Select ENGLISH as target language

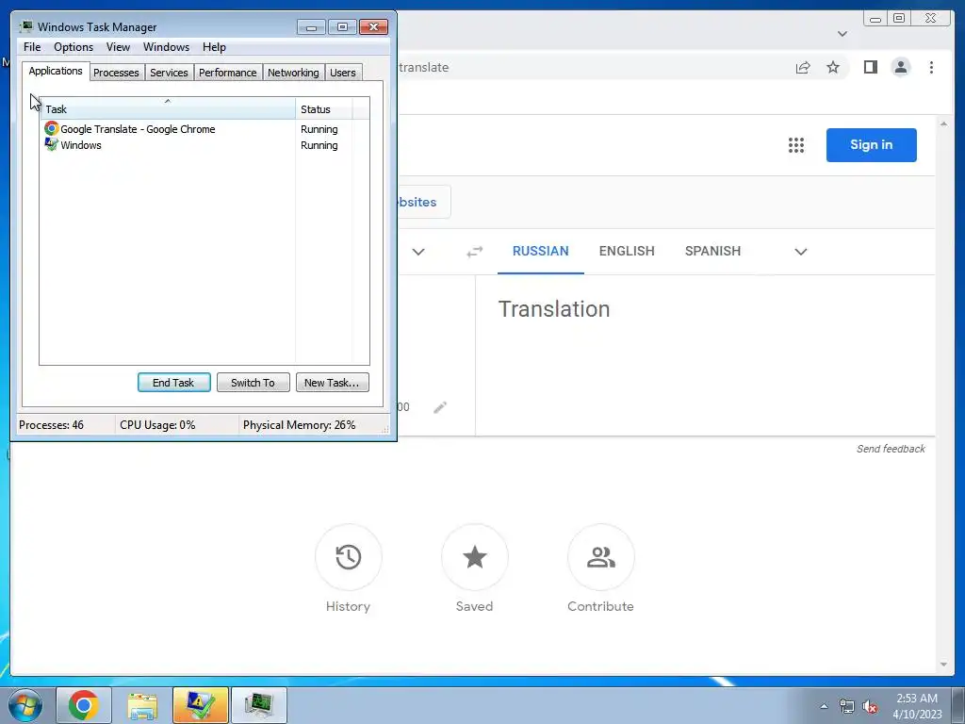(627, 251)
